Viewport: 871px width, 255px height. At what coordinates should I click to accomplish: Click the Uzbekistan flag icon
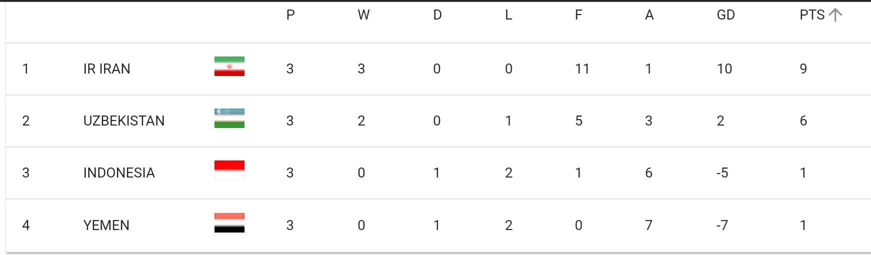coord(229,118)
